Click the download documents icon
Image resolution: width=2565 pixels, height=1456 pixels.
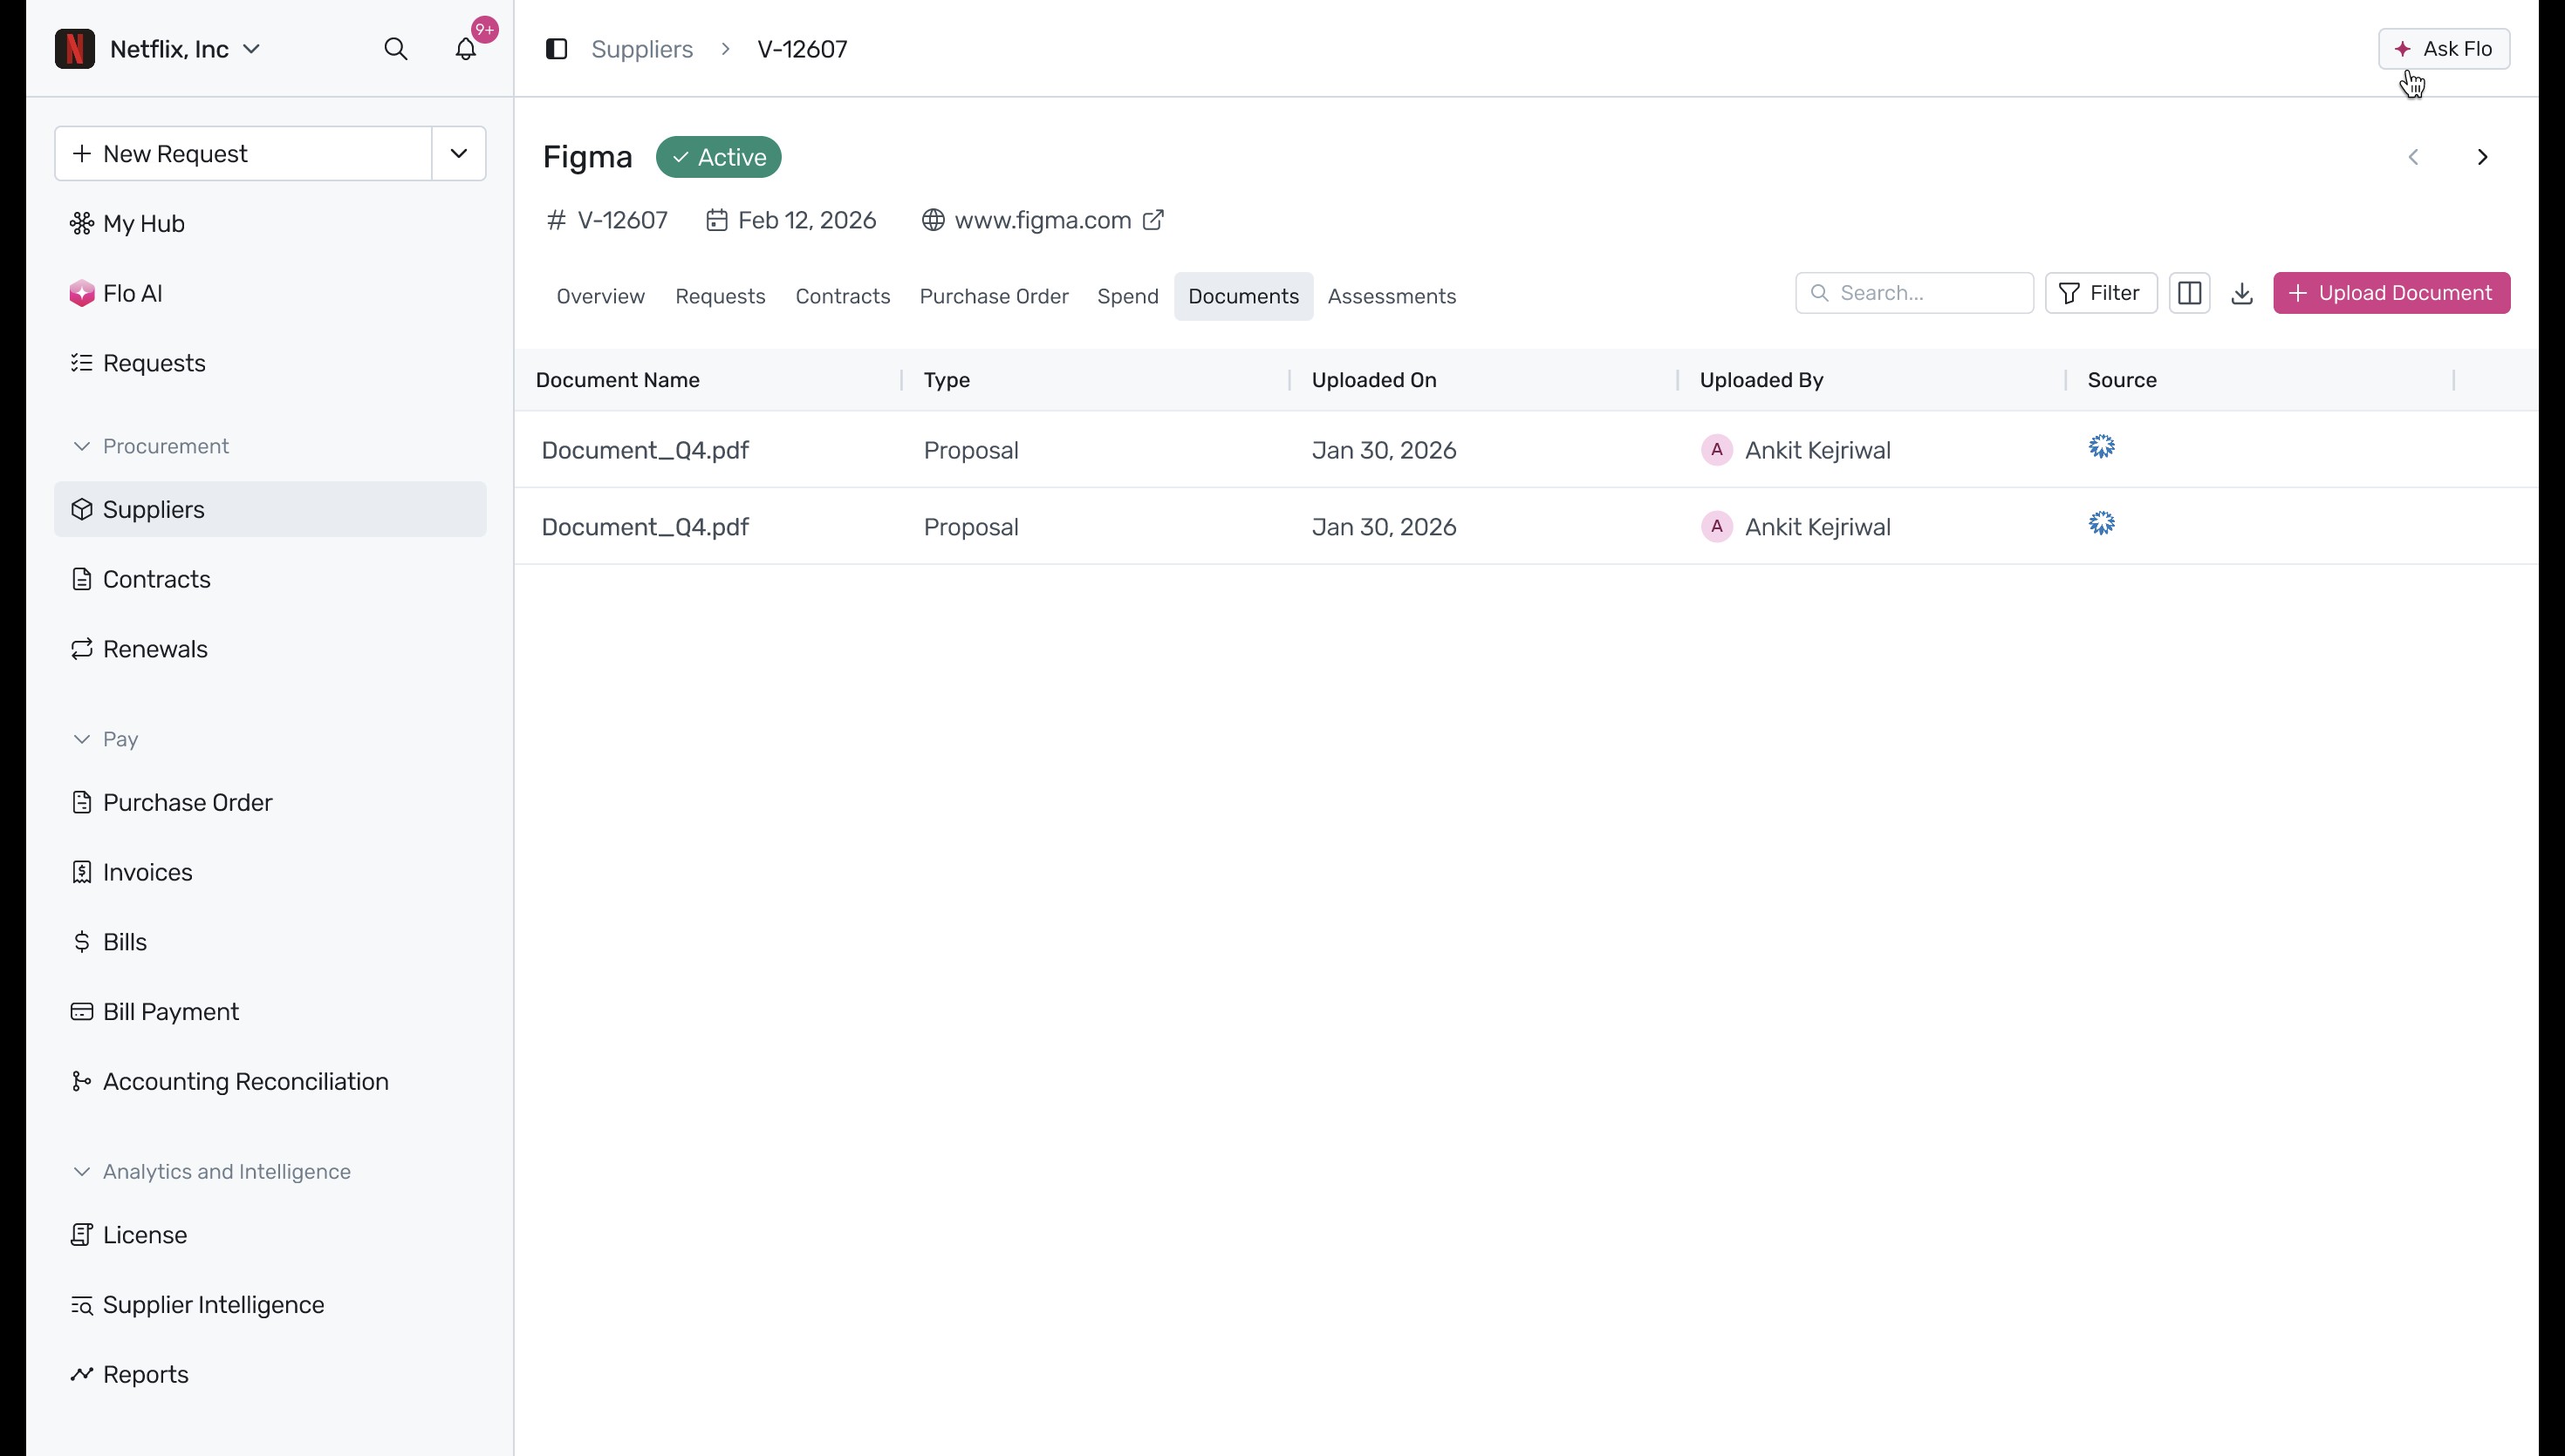coord(2242,293)
